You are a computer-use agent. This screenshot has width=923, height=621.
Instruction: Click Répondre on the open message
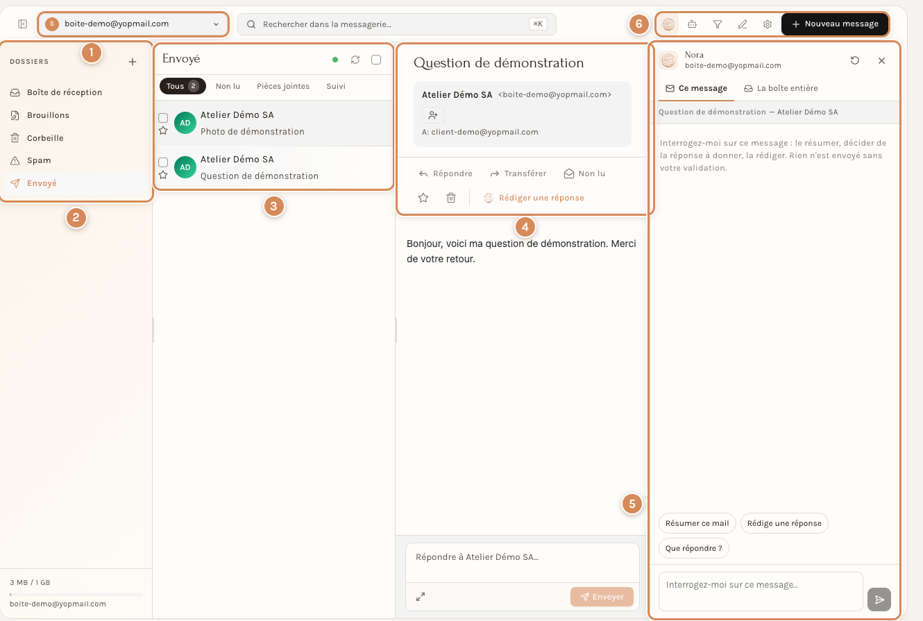tap(446, 173)
